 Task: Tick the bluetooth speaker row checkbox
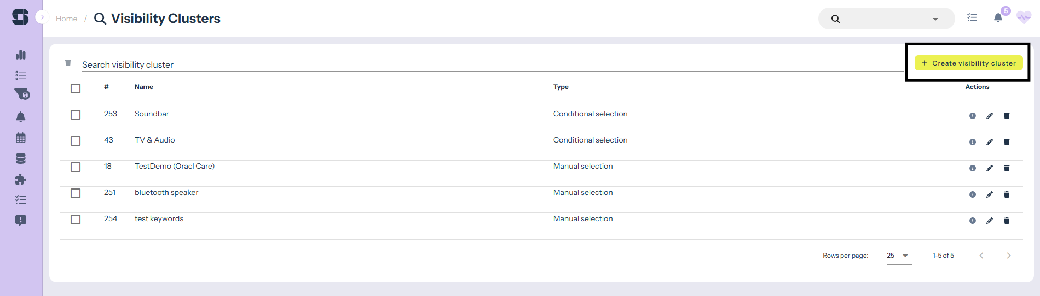pyautogui.click(x=76, y=193)
